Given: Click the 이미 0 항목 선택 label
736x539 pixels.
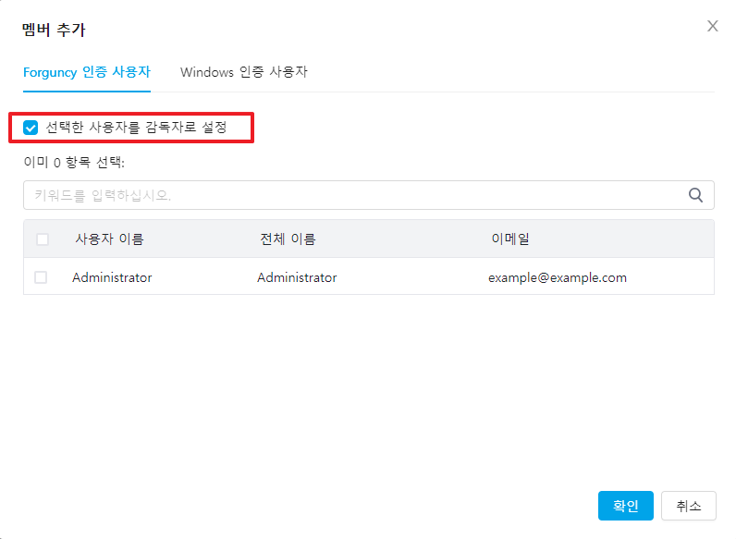Looking at the screenshot, I should [74, 162].
